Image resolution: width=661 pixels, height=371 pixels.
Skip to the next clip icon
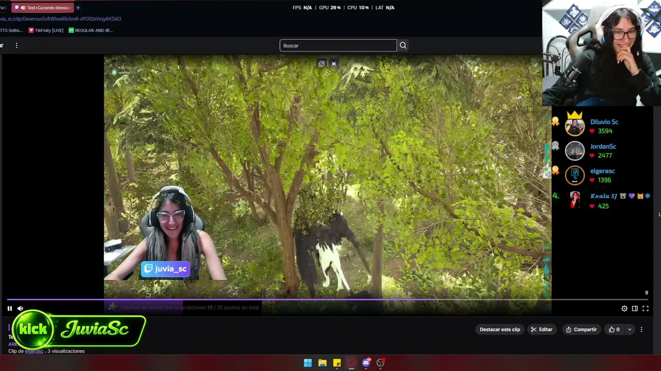click(x=334, y=64)
